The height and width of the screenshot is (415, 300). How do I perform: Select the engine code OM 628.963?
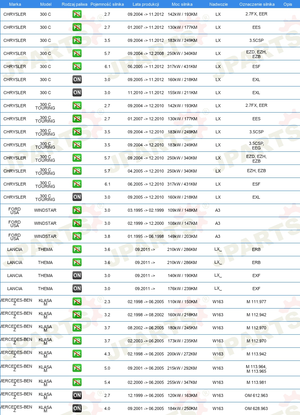coord(256,408)
